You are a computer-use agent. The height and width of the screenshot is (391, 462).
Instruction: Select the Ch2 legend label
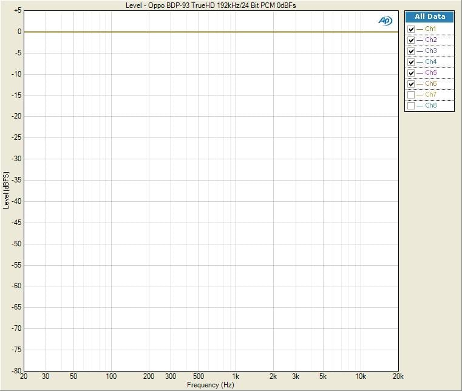pos(431,40)
